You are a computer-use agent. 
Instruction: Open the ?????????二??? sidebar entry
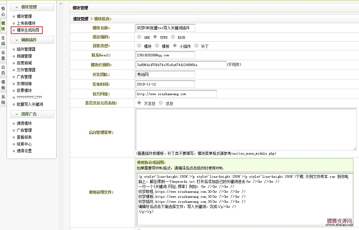(x=29, y=97)
